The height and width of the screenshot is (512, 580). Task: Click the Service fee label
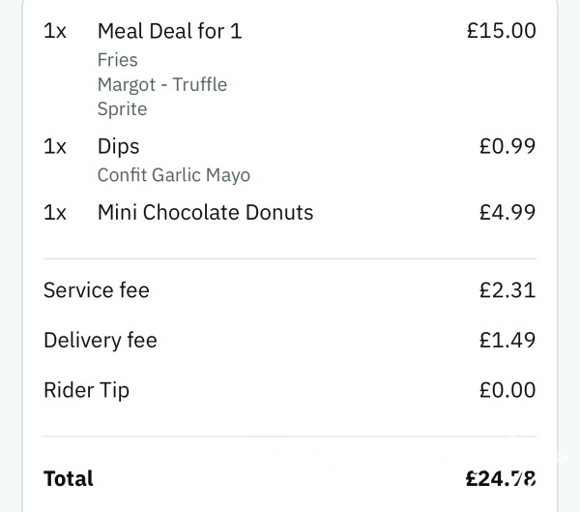click(97, 290)
